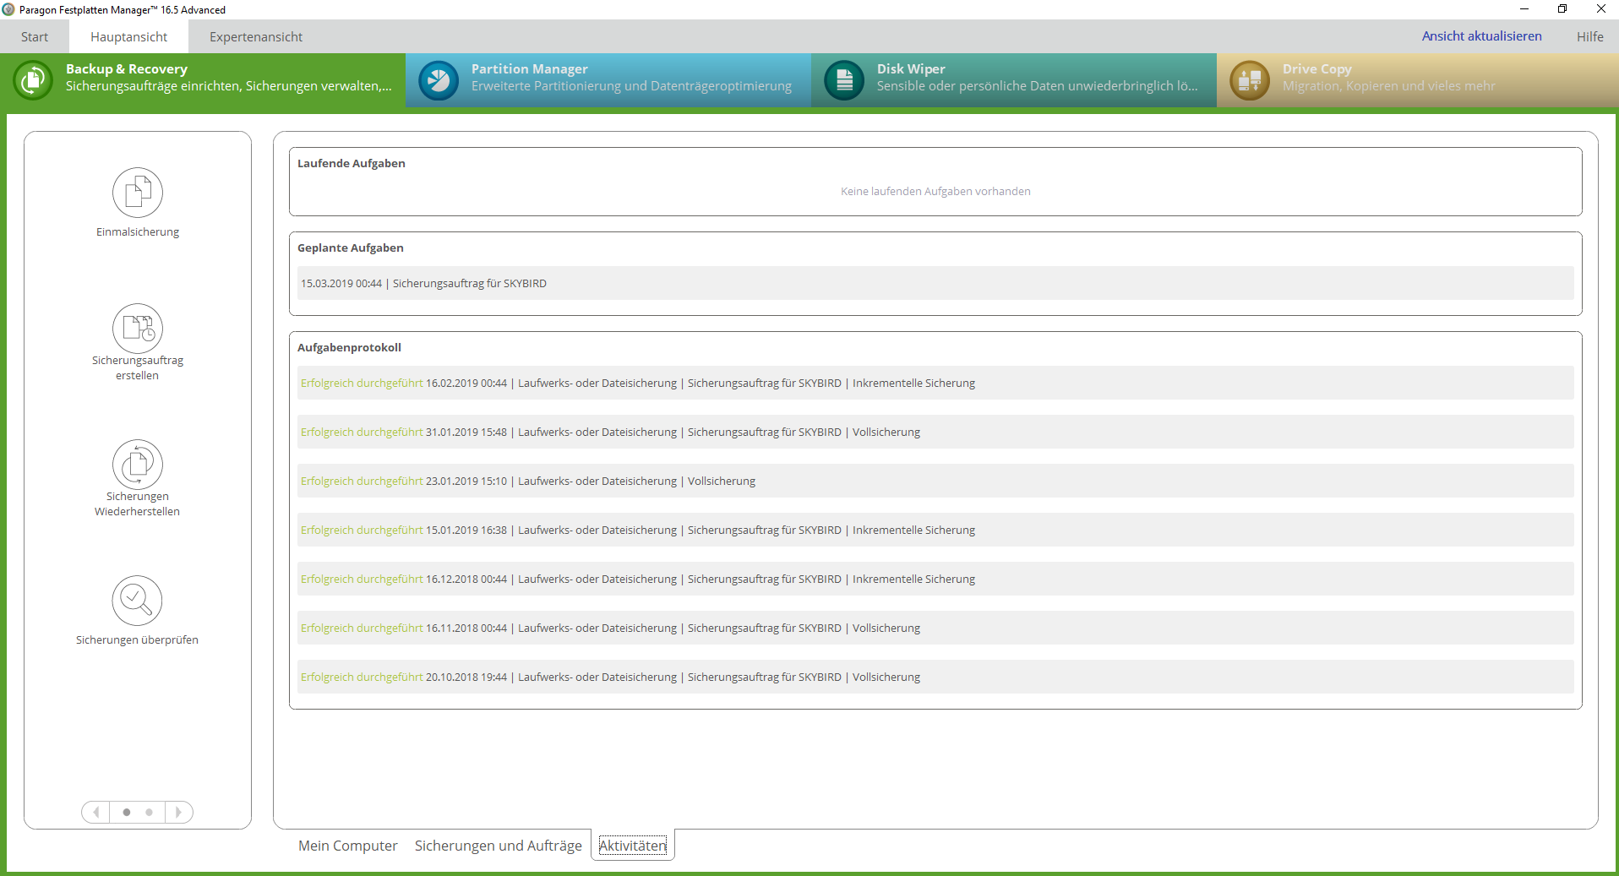Click the Sicherungen überprüfen label

[137, 639]
